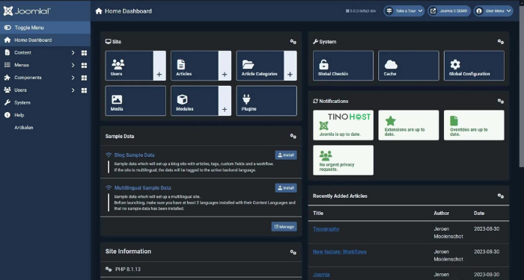Viewport: 524px width, 280px height.
Task: Open System module settings gear
Action: tap(501, 42)
